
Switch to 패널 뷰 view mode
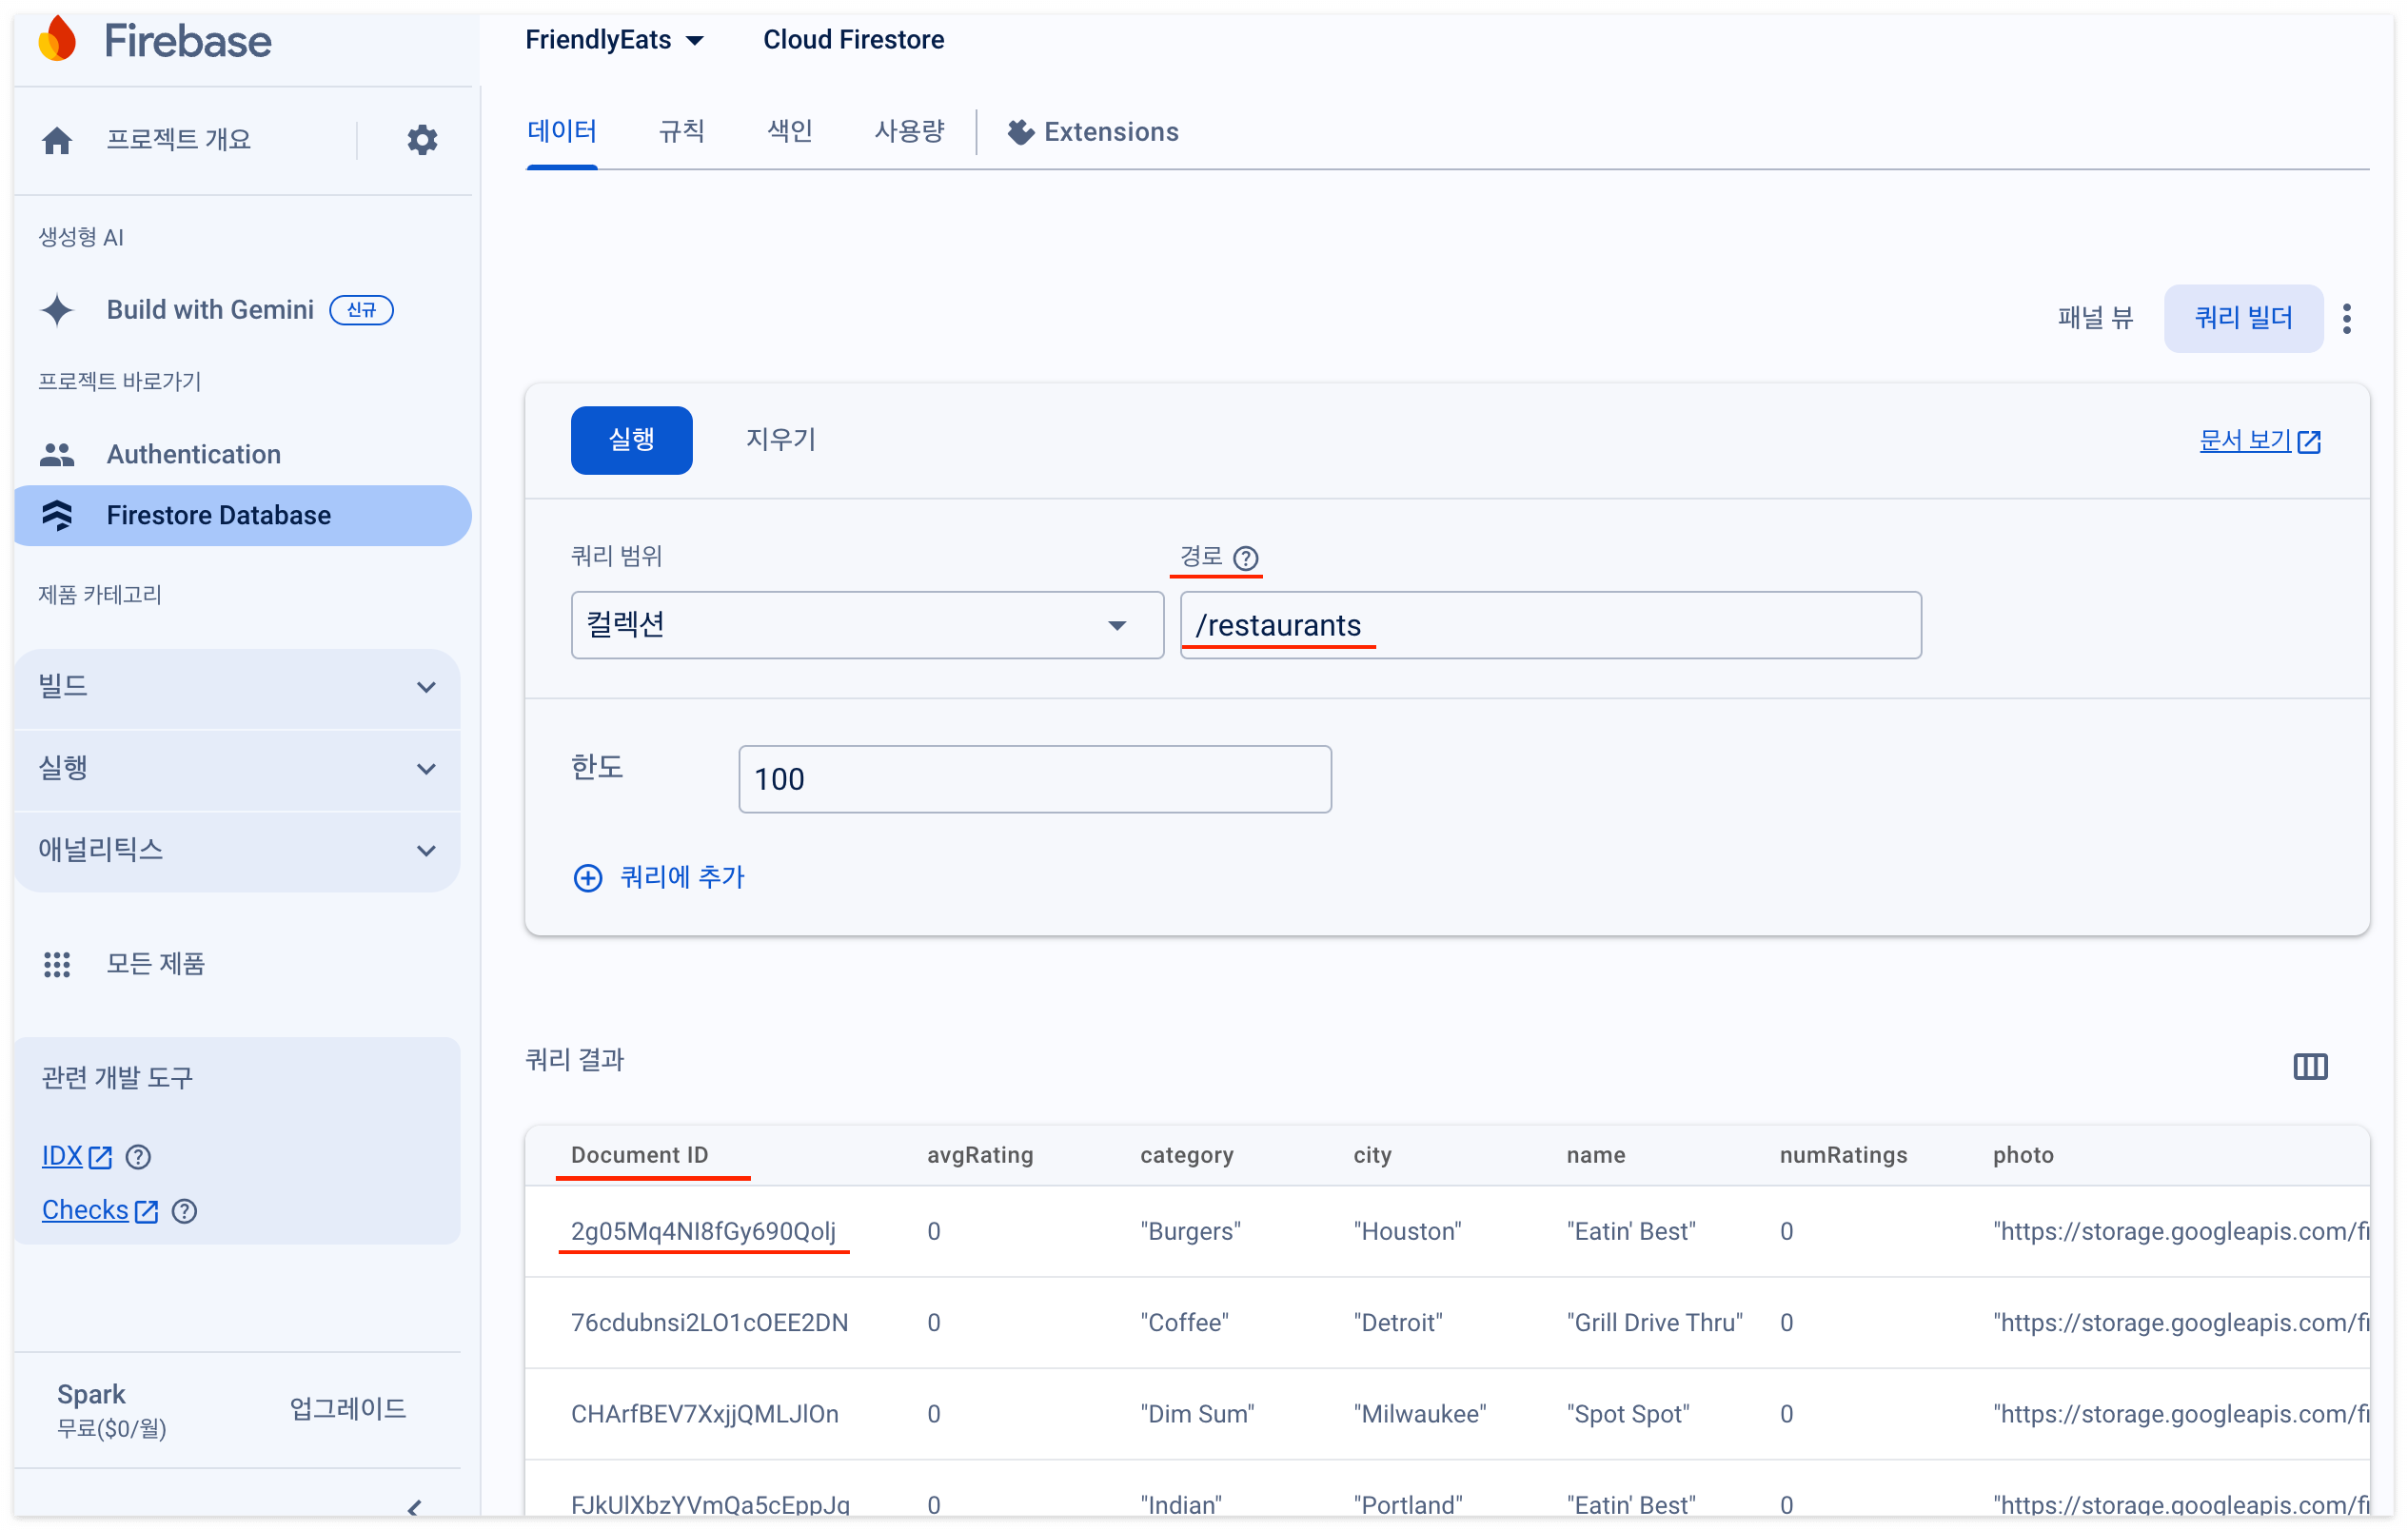coord(2095,318)
